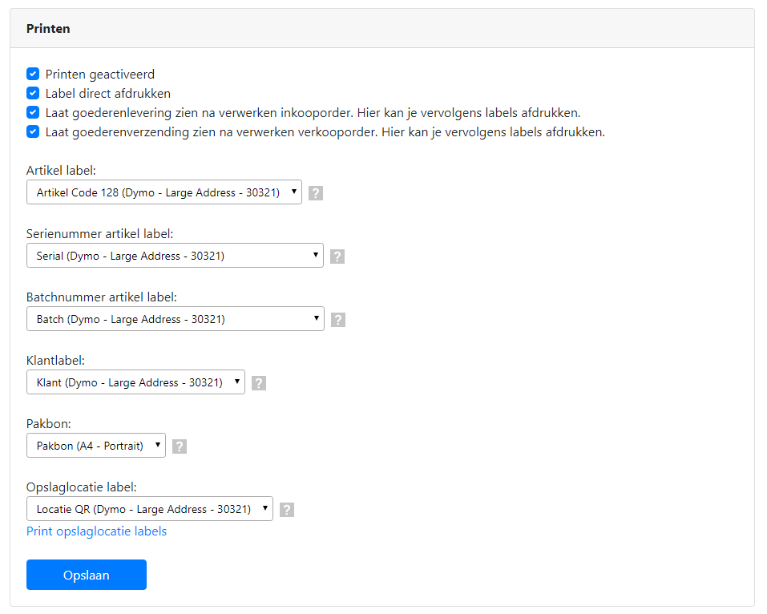Open help icon beside Opslaglocatie label dropdown

287,510
